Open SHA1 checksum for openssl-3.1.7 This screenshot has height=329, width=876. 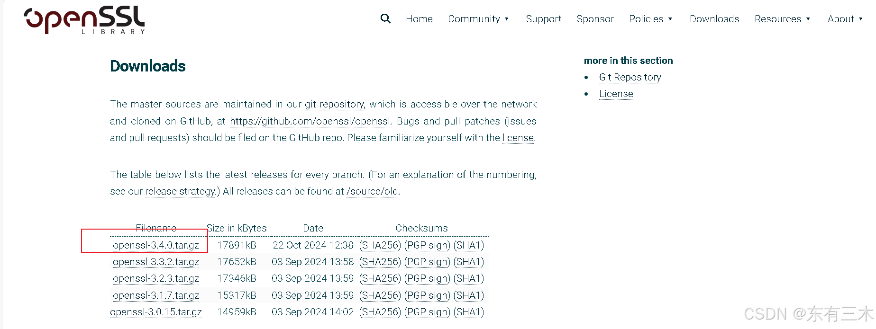coord(469,295)
